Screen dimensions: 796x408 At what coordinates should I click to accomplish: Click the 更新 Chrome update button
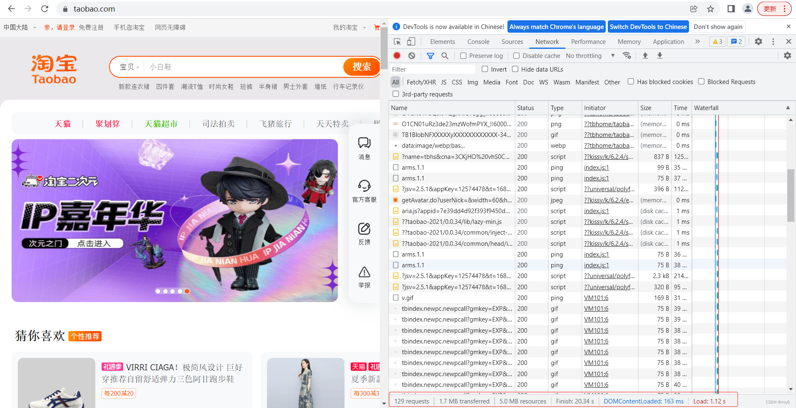(774, 9)
